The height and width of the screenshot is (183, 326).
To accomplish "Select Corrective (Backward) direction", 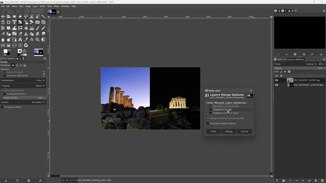I will (15, 76).
